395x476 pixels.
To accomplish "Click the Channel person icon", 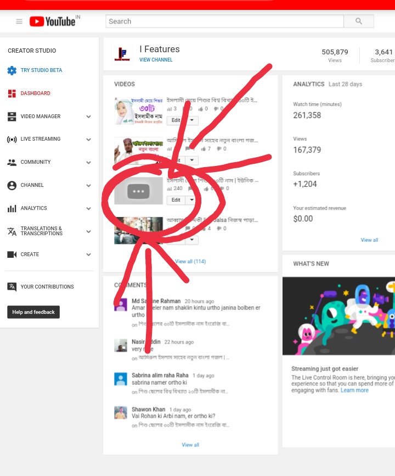I will (x=12, y=185).
